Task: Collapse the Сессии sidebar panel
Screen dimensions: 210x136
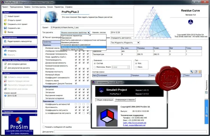Action: coord(36,73)
